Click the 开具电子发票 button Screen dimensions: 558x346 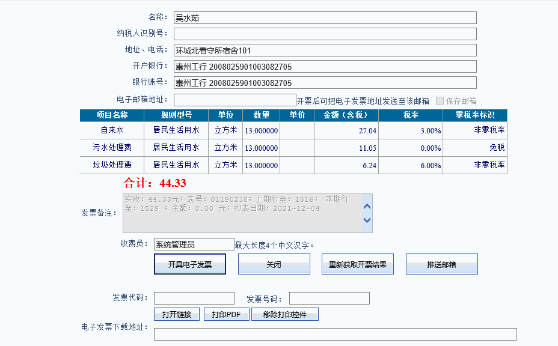tap(190, 264)
